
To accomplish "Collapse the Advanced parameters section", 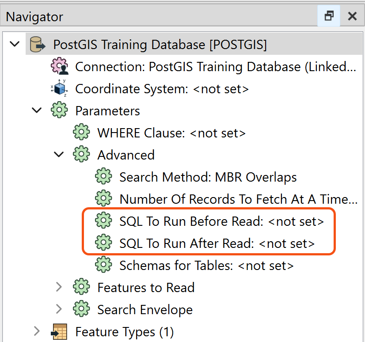I will 59,155.
